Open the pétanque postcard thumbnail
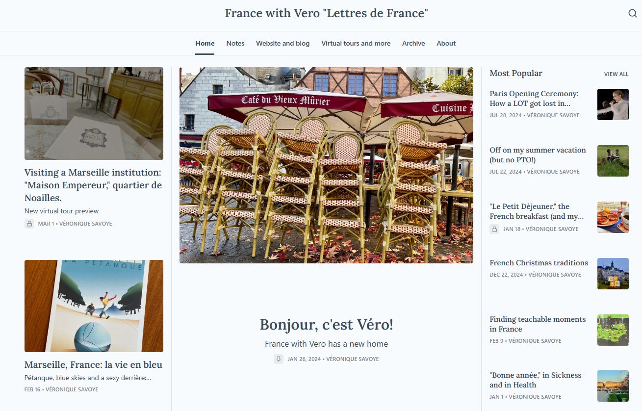642x411 pixels. [x=94, y=306]
